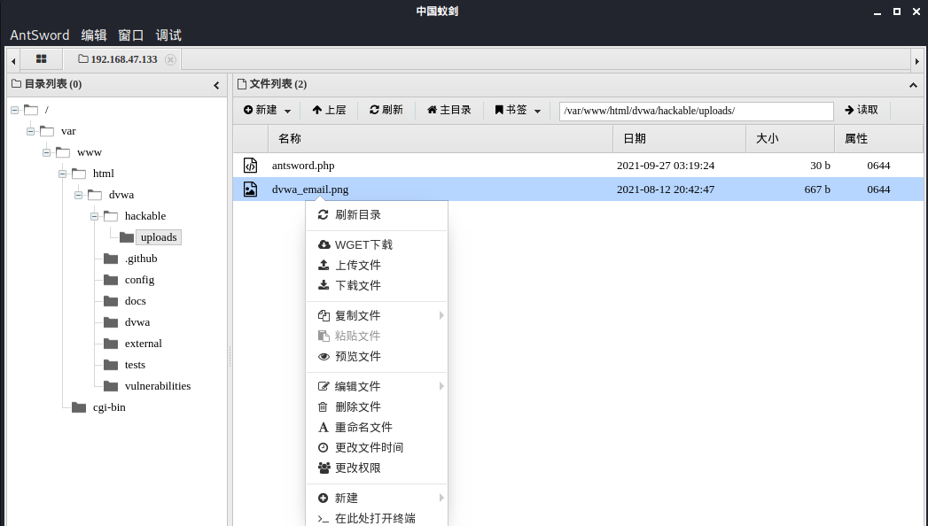The image size is (928, 526).
Task: Choose WGET下载 in context menu
Action: coord(377,244)
